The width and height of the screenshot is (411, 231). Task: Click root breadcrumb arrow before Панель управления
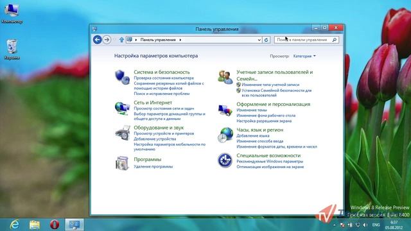(x=136, y=40)
